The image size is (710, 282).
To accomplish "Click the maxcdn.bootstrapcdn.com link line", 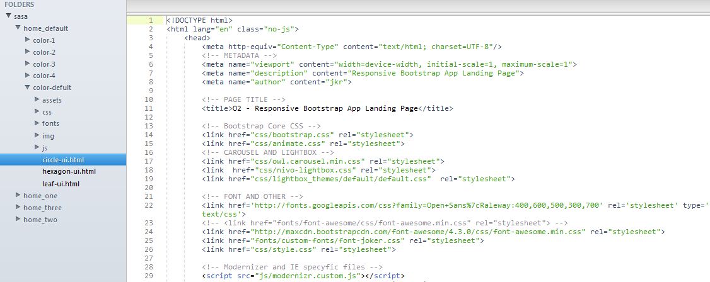I will pyautogui.click(x=433, y=232).
